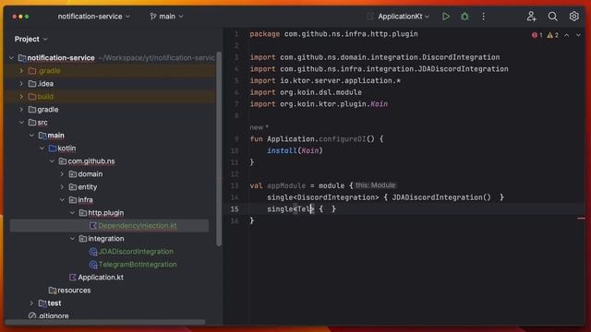Open Search Everywhere magnifier icon
Screen dimensions: 591x332
552,17
